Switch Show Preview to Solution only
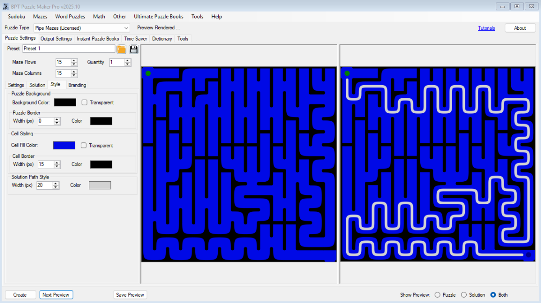Viewport: 541px width, 303px height. click(465, 294)
